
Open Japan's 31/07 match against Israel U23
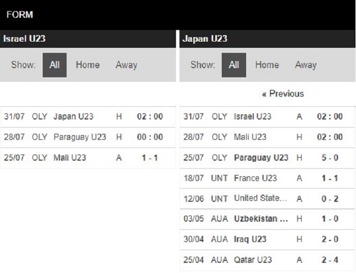(x=267, y=116)
